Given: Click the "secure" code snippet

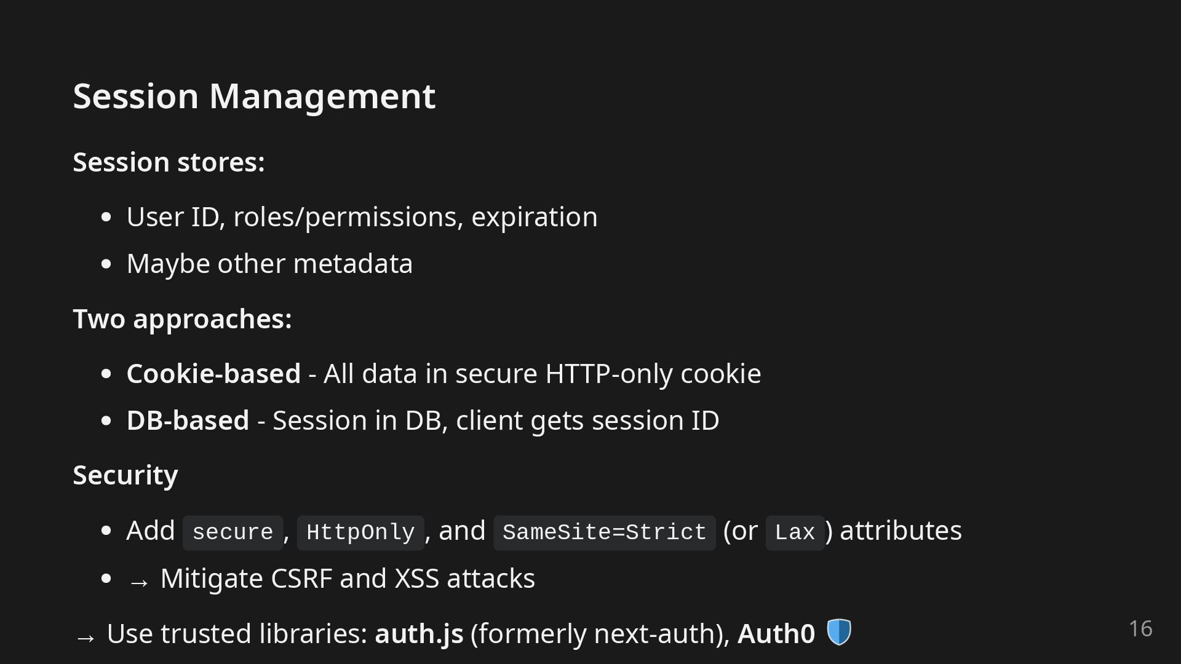Looking at the screenshot, I should coord(233,532).
